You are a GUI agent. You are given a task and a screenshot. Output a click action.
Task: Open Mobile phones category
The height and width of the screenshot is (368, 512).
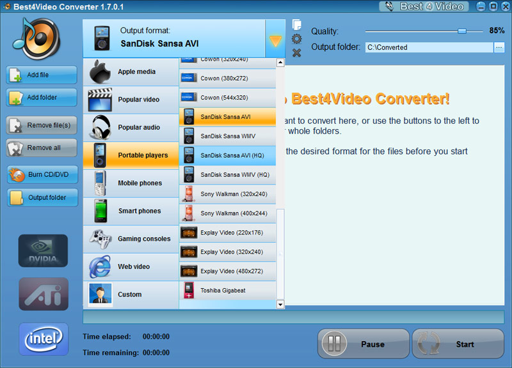pos(131,183)
